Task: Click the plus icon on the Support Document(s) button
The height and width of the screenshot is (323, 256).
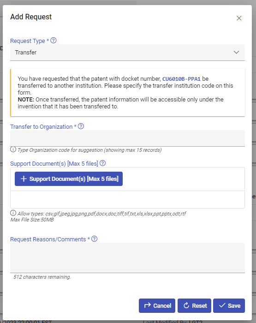Action: [x=24, y=179]
